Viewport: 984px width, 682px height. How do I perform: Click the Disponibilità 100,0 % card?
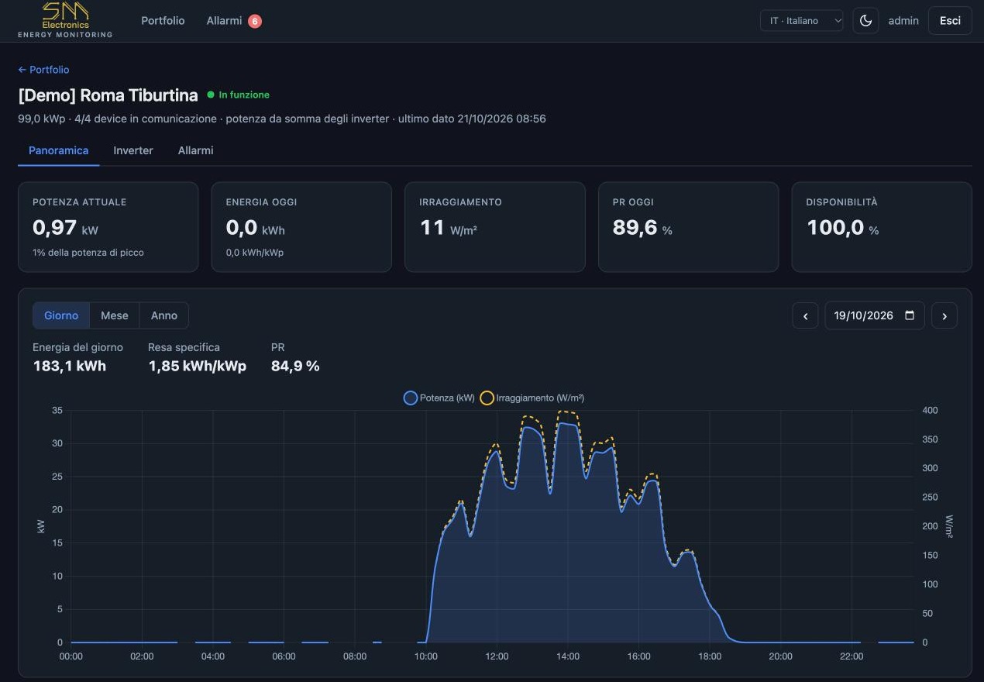(x=882, y=227)
